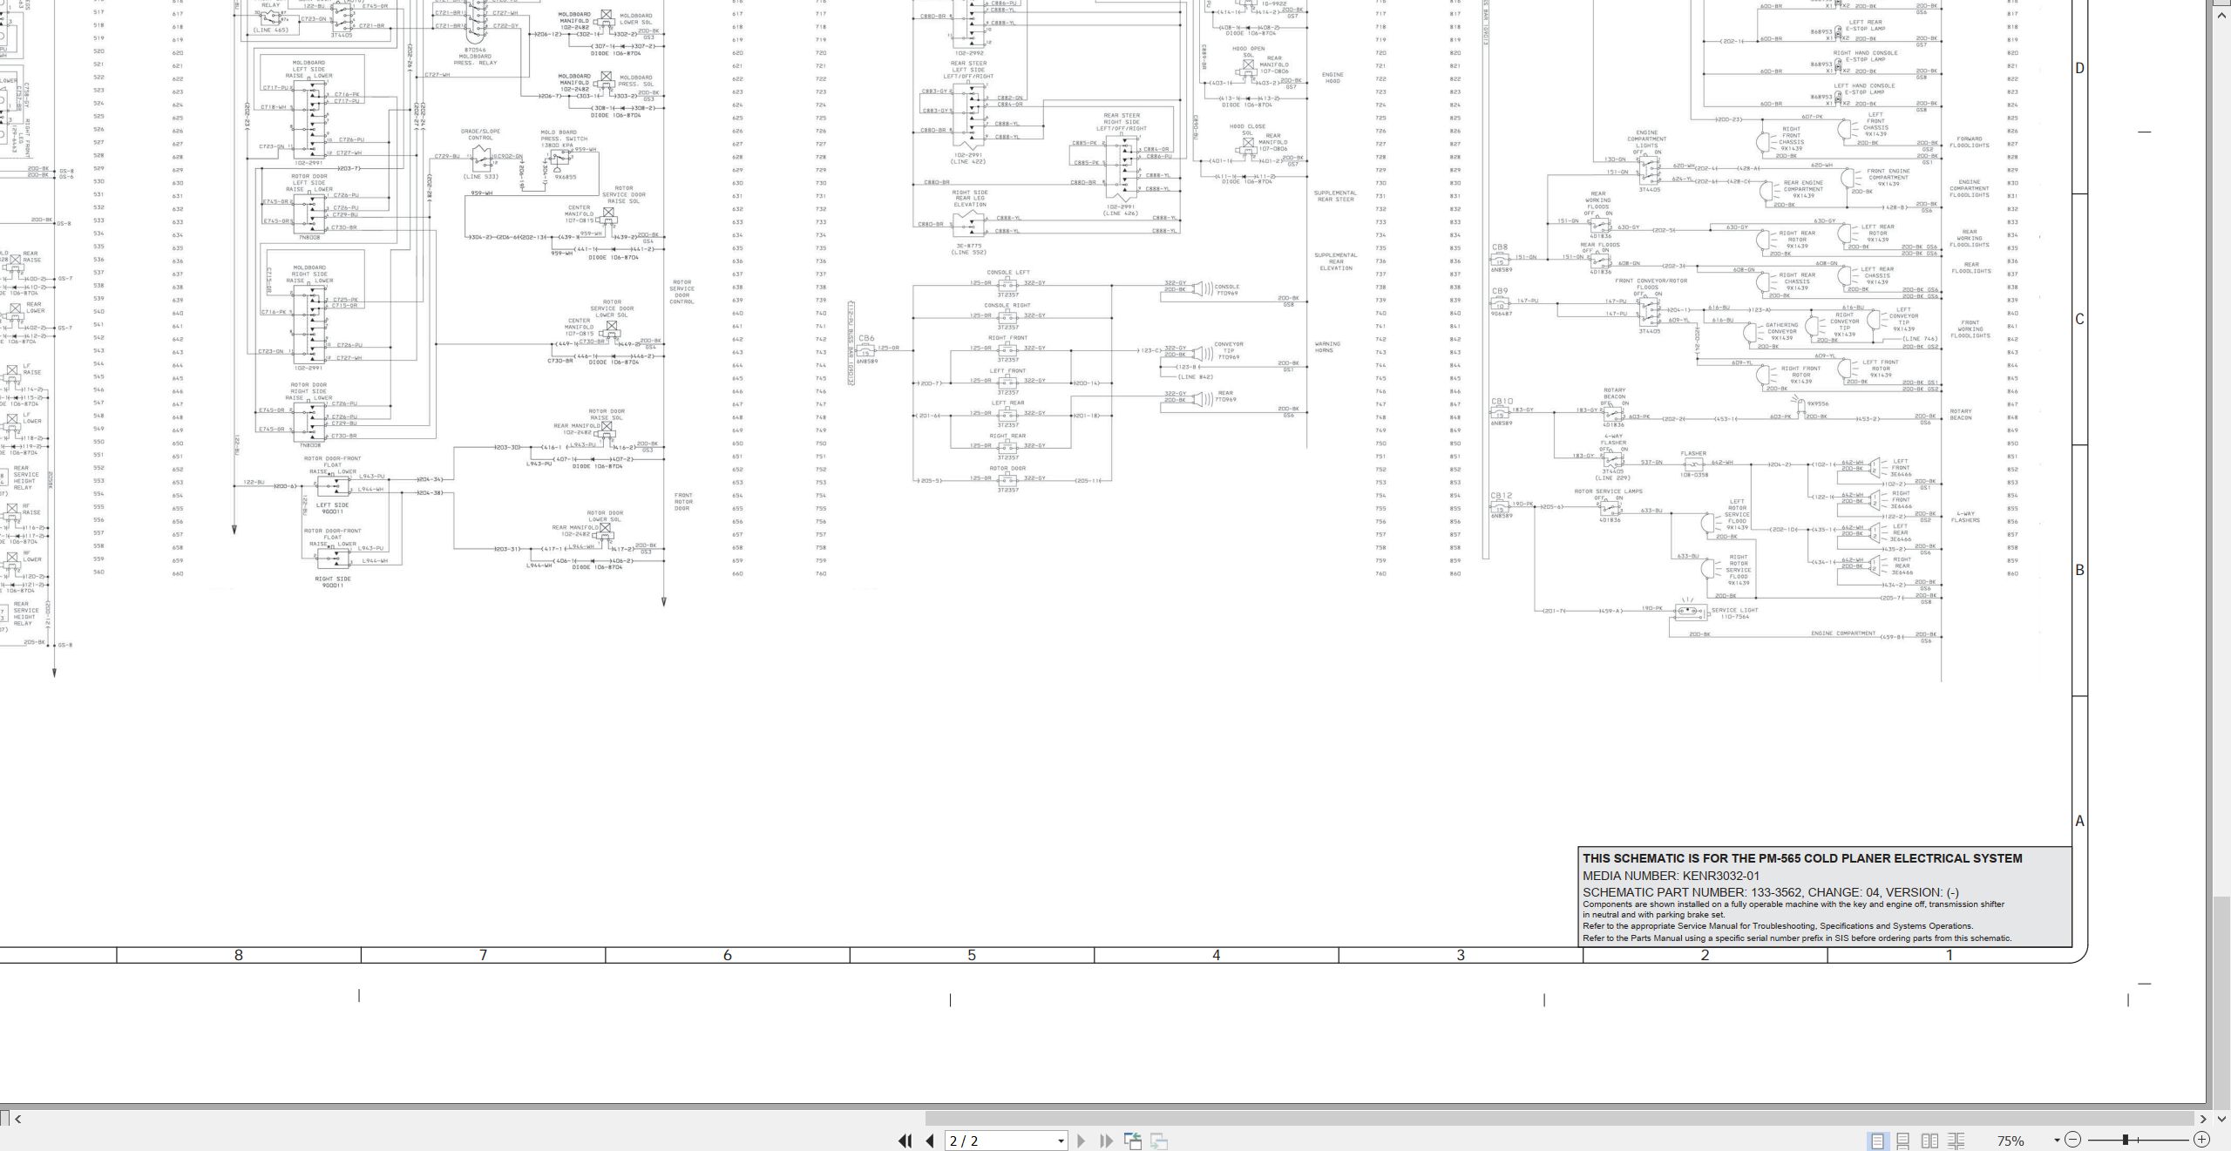Screen dimensions: 2231x1151
Task: Click the CB8 circuit breaker label
Action: point(1499,247)
